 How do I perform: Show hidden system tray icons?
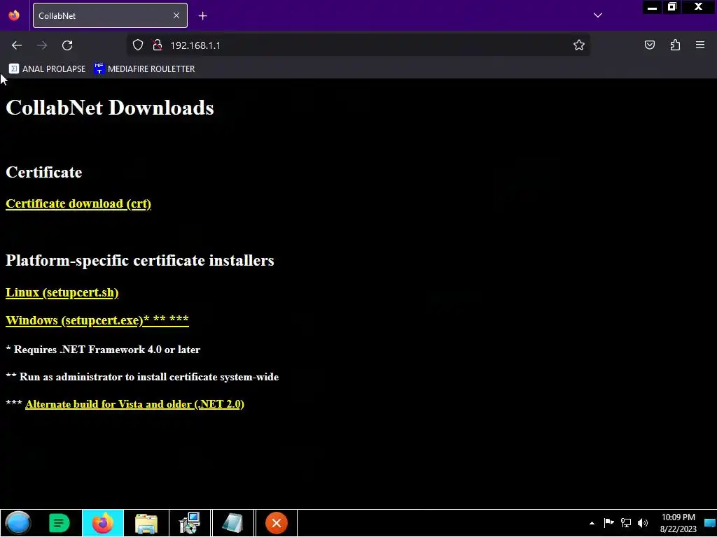592,523
